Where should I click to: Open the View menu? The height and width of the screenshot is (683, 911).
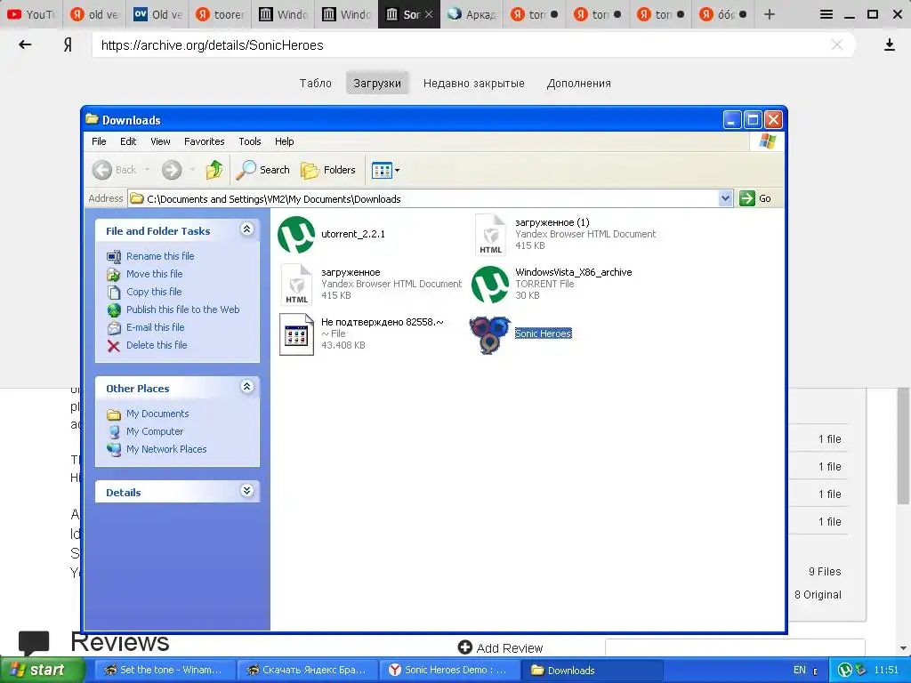160,141
